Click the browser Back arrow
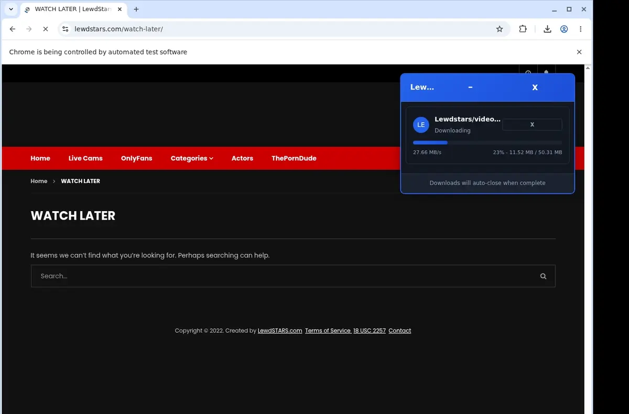 coord(13,29)
